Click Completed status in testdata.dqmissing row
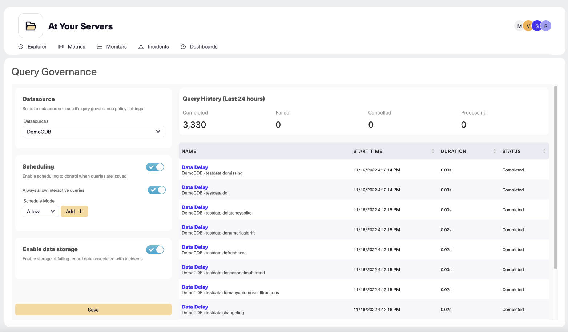This screenshot has height=332, width=568. tap(513, 170)
